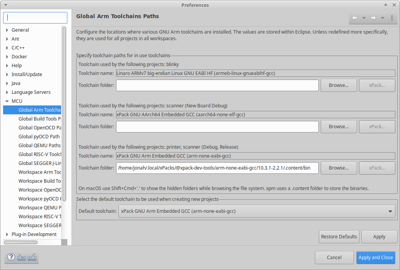The image size is (400, 270).
Task: Click Restore Defaults
Action: tap(339, 237)
